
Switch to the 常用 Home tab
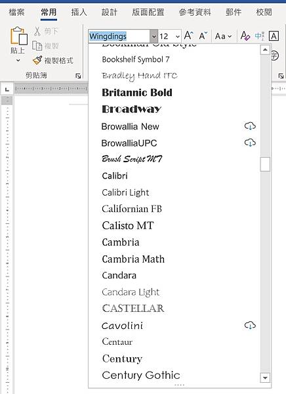click(49, 12)
